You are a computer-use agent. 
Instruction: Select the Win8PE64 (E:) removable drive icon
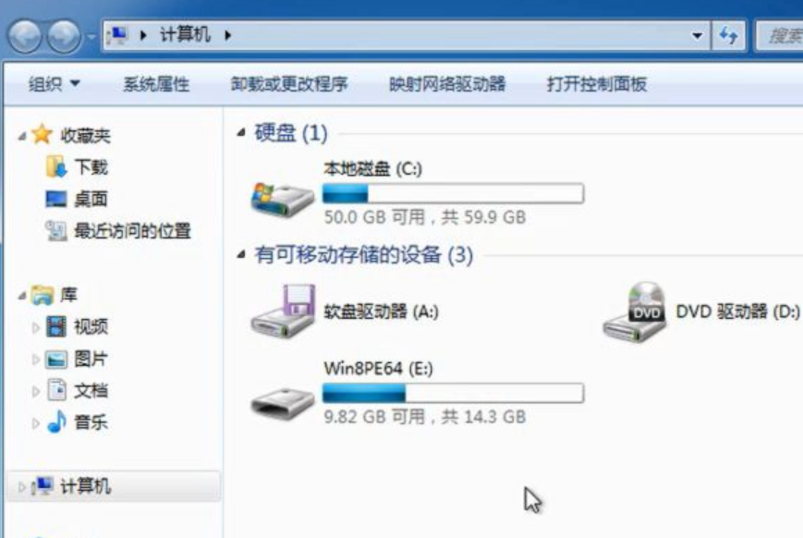(282, 403)
